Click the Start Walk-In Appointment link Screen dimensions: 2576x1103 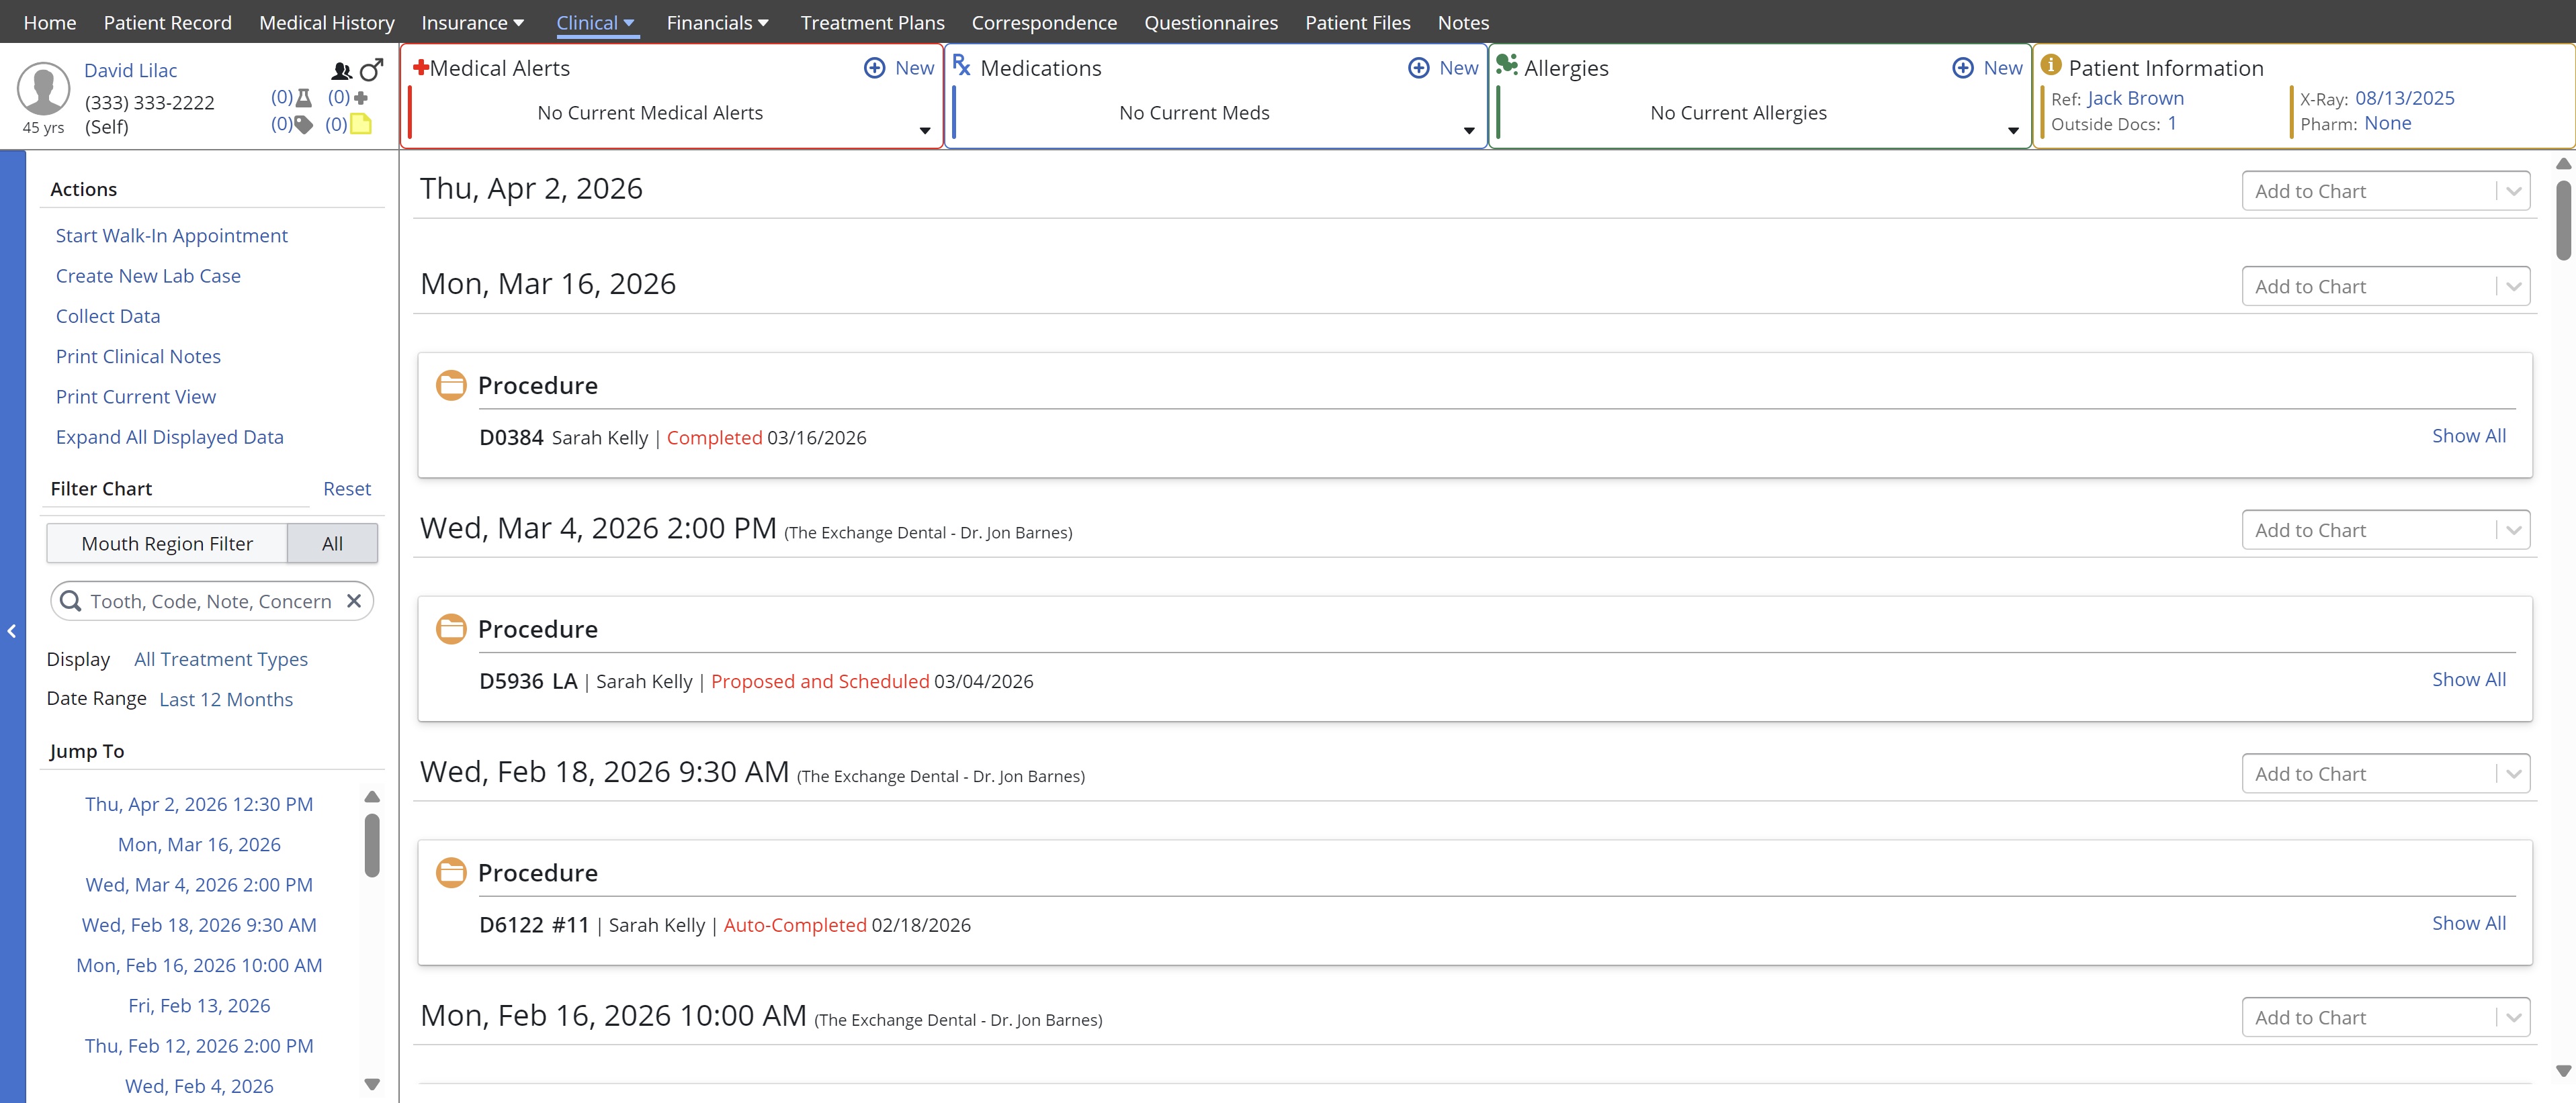(x=171, y=236)
